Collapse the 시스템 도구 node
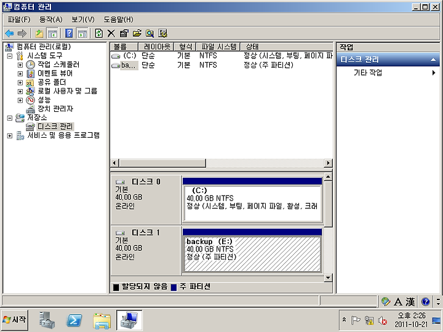Screen dimensions: 443x332 [10, 56]
